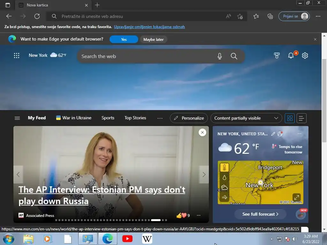Open Wikipedia taskbar shortcut
Viewport: 327px width, 245px height.
pyautogui.click(x=147, y=239)
